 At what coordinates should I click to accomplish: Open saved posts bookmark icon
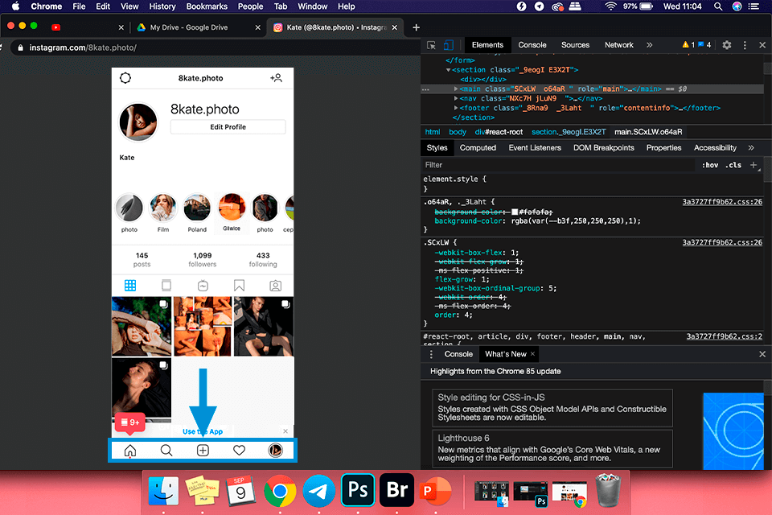click(239, 286)
